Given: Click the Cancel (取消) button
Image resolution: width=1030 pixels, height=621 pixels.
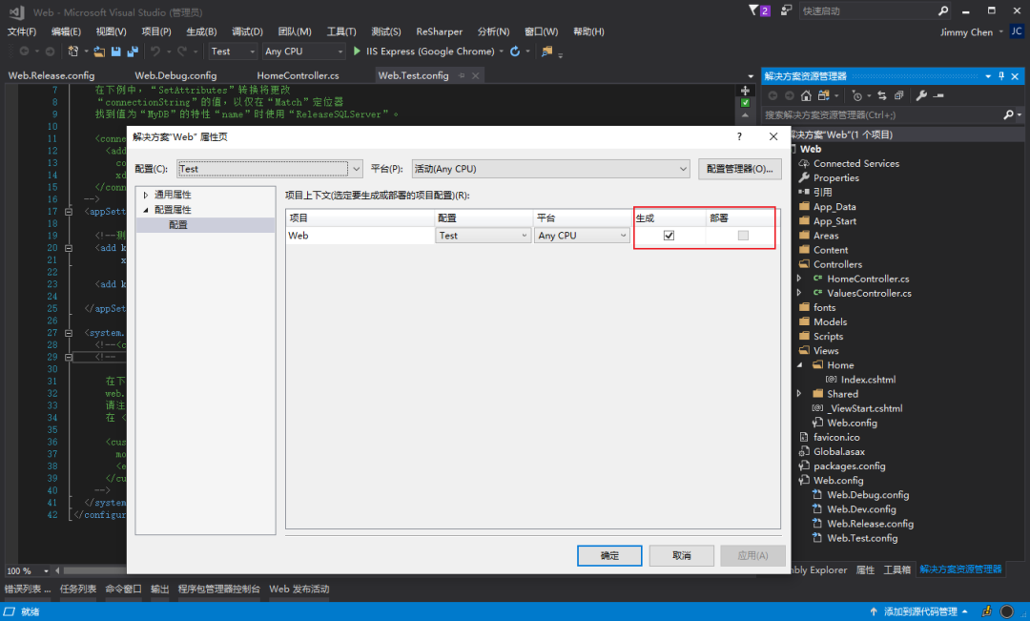Looking at the screenshot, I should click(681, 555).
